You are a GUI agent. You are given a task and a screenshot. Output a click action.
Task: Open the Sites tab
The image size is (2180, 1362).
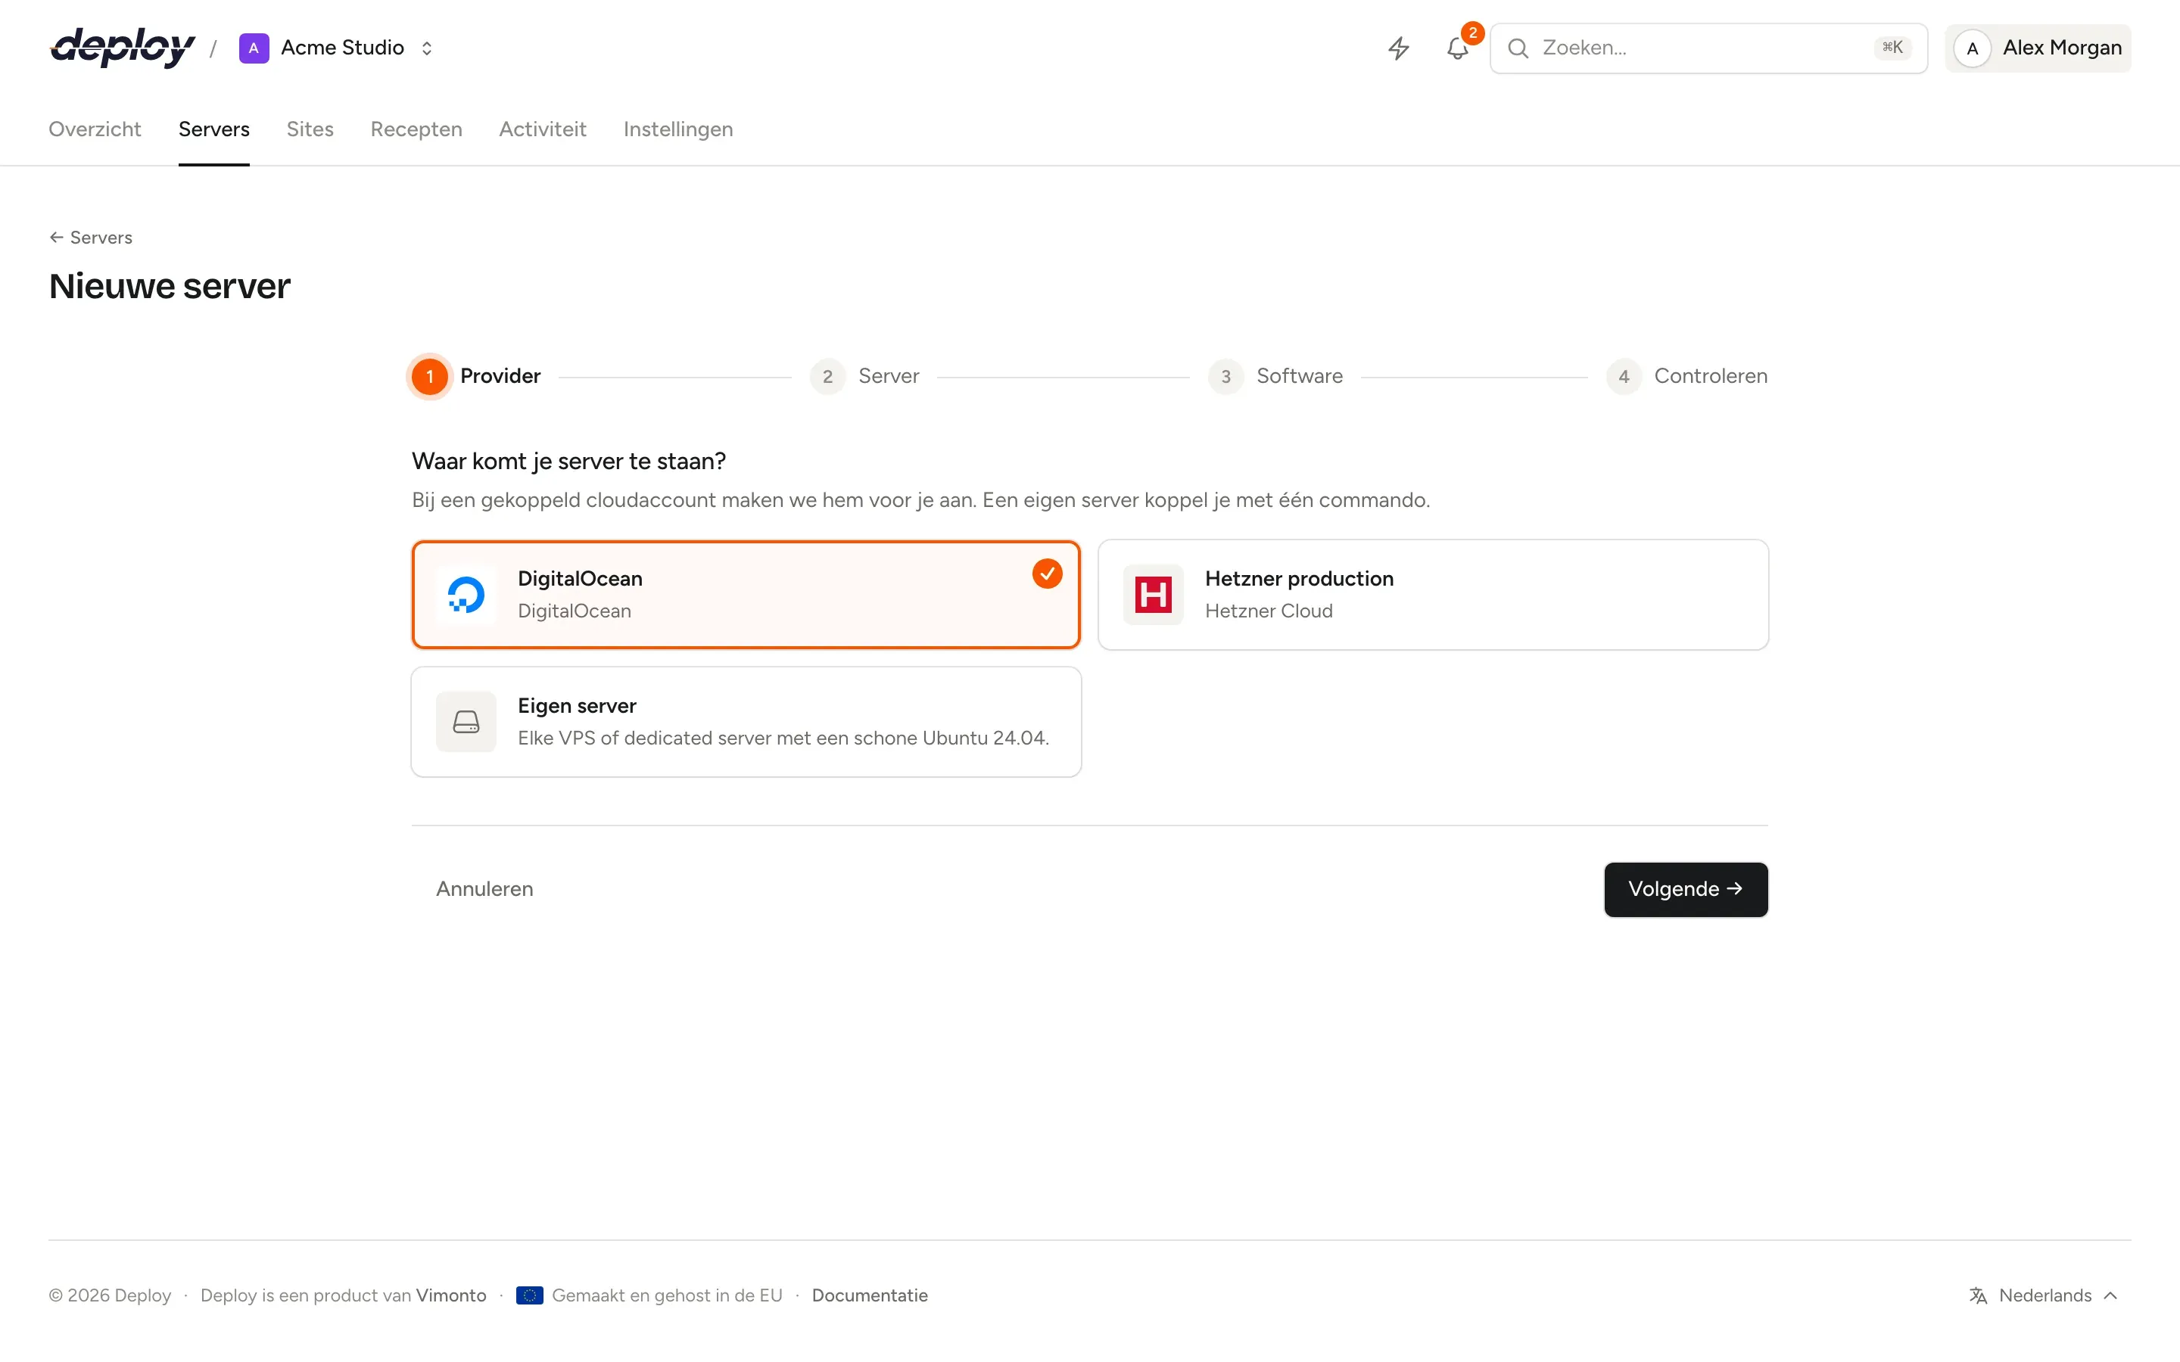(310, 129)
